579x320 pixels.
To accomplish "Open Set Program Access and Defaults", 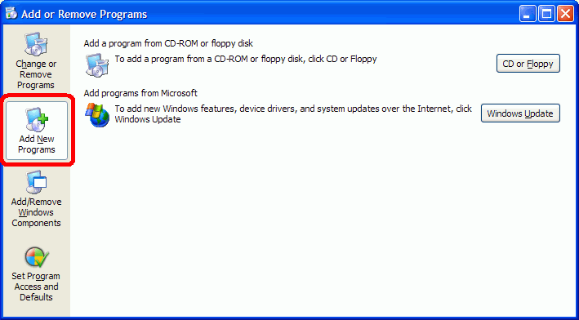I will (36, 273).
